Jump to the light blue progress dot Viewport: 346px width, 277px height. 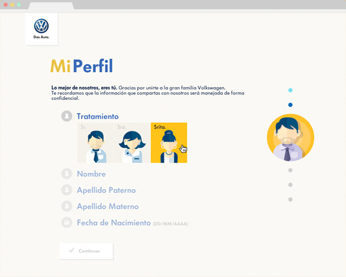[x=290, y=90]
